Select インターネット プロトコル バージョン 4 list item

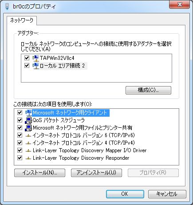(x=83, y=143)
